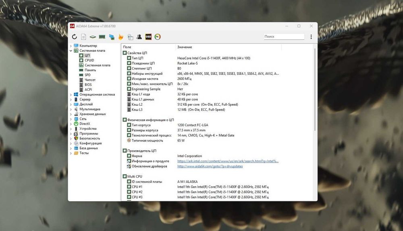Select Системная плата child item
This screenshot has width=403, height=231.
[x=98, y=65]
